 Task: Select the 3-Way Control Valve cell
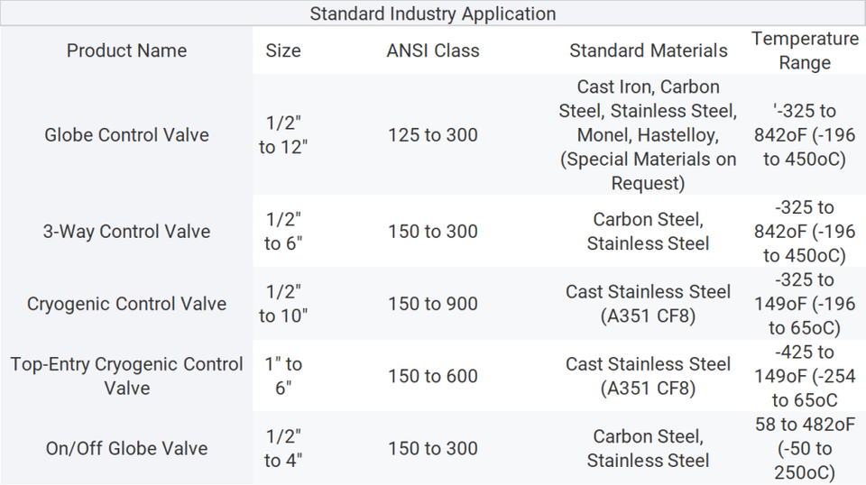[126, 231]
